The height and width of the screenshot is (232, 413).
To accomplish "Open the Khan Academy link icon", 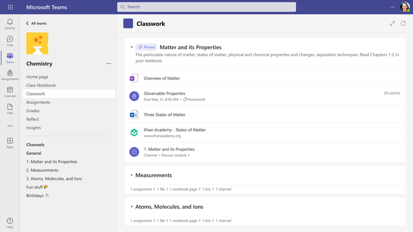I will pyautogui.click(x=134, y=132).
